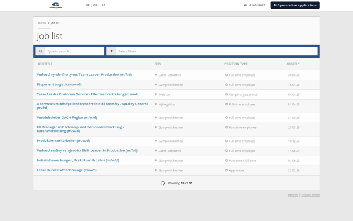Click location pin in Initiativbewerbungen row
This screenshot has width=353, height=221.
tap(156, 160)
